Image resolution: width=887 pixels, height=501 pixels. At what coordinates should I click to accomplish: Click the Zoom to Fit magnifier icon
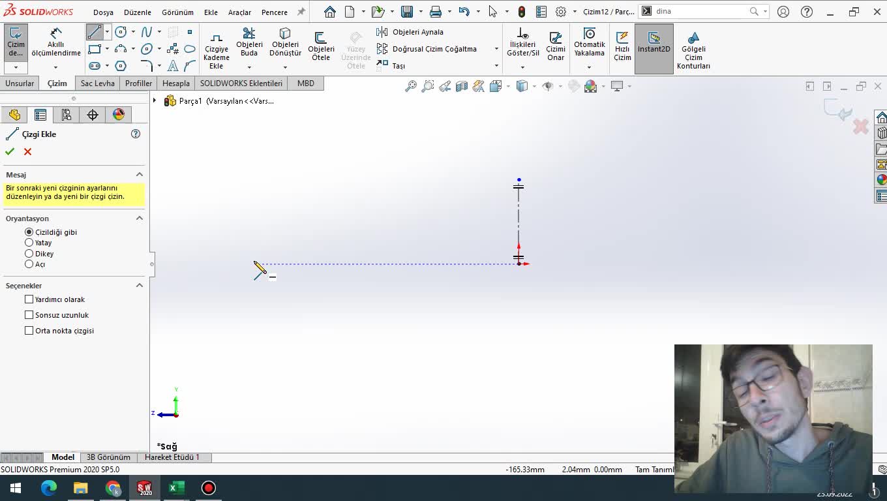point(411,86)
